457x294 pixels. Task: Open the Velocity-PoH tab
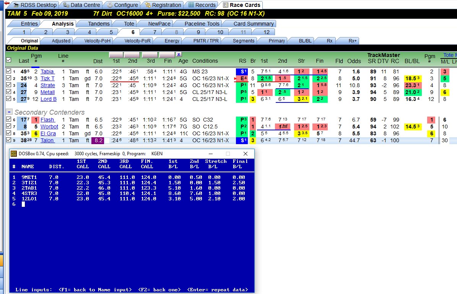pos(98,41)
